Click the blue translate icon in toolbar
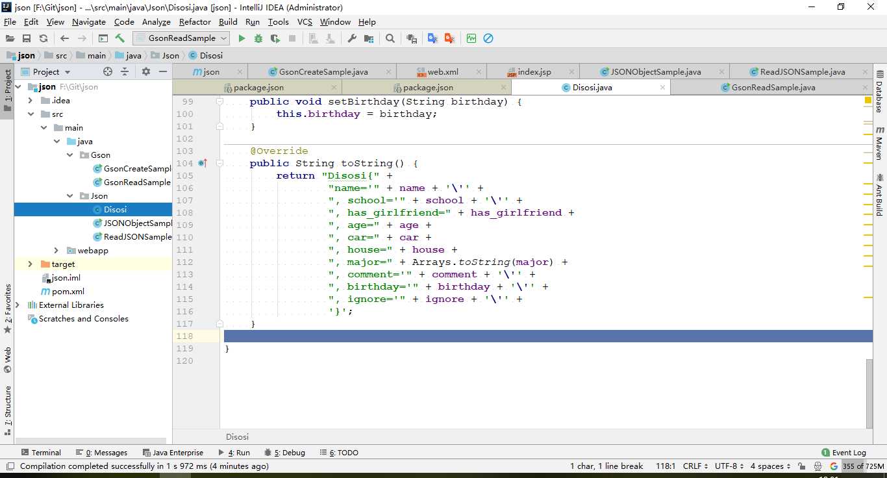The width and height of the screenshot is (887, 478). click(x=432, y=38)
